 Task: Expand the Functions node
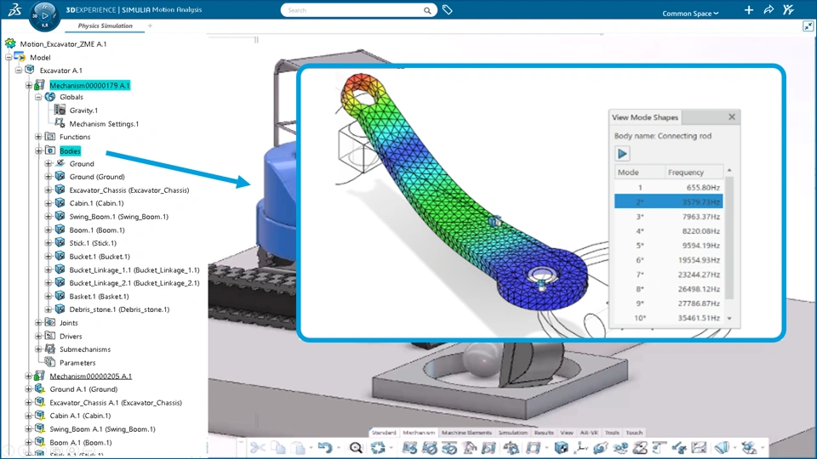tap(38, 137)
